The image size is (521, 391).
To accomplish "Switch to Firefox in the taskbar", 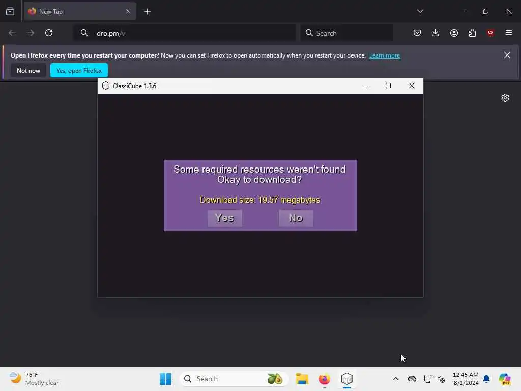I will [x=324, y=379].
